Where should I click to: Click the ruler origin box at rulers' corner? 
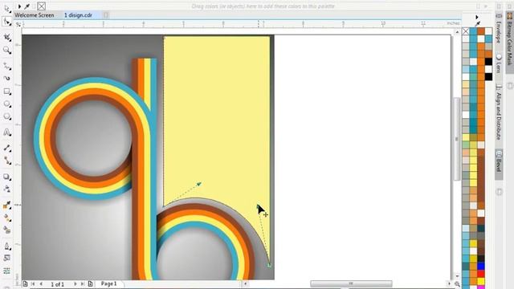click(18, 24)
